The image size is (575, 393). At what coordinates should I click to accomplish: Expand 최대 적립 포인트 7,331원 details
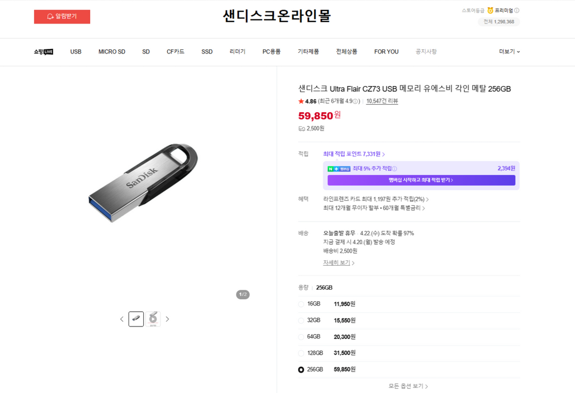click(353, 154)
